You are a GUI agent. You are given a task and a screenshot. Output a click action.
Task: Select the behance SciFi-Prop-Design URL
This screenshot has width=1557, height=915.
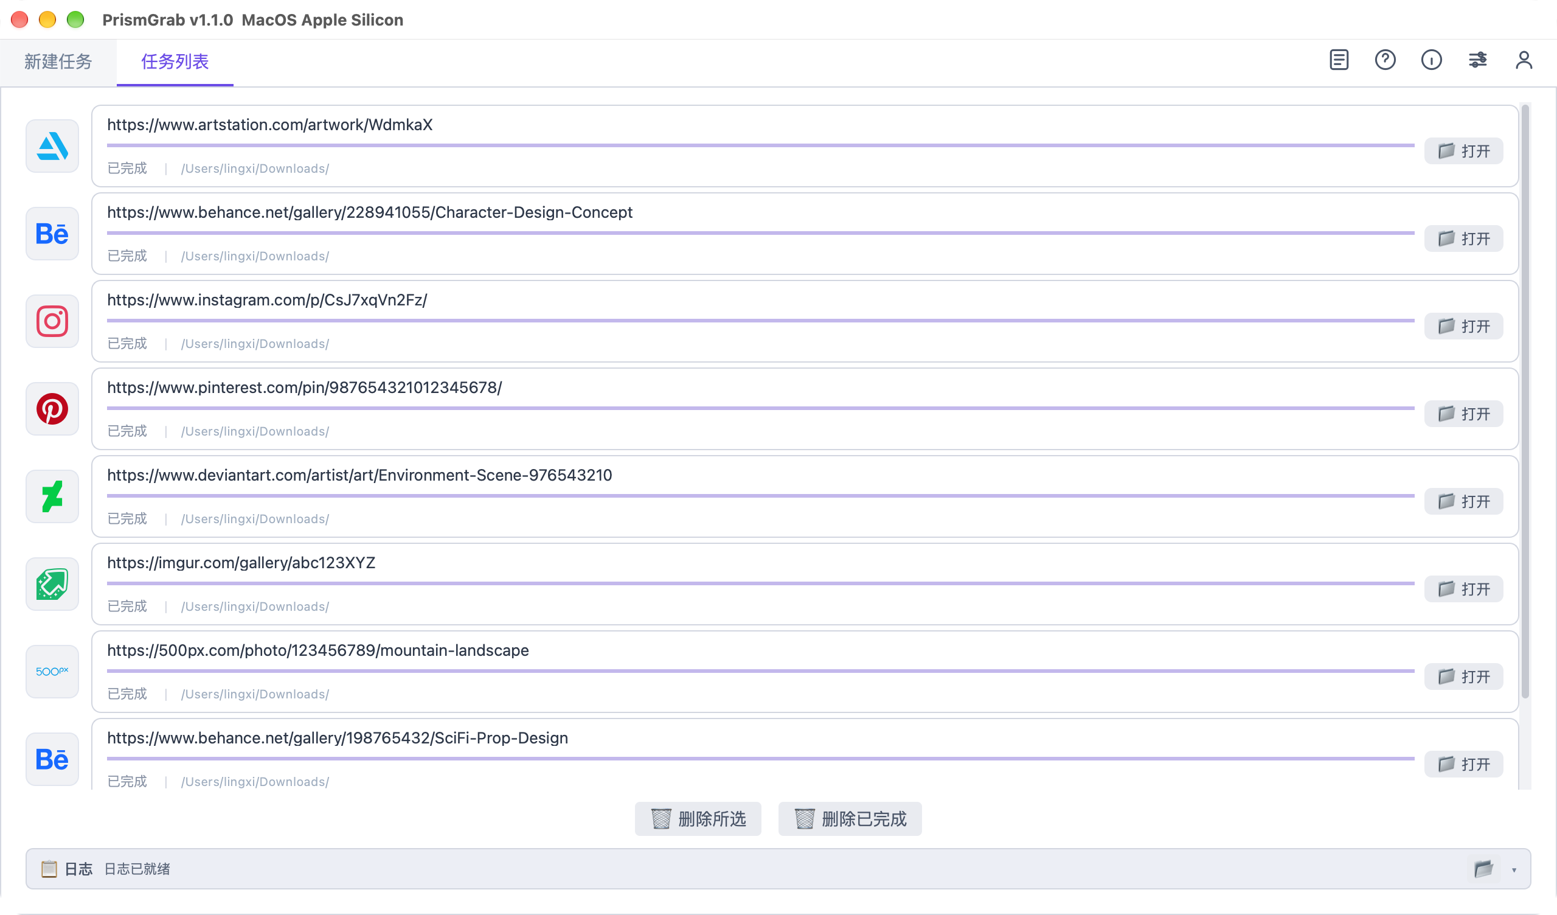[x=338, y=739]
